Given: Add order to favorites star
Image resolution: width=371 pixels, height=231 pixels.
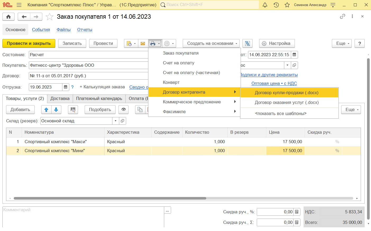Looking at the screenshot, I should (x=49, y=17).
